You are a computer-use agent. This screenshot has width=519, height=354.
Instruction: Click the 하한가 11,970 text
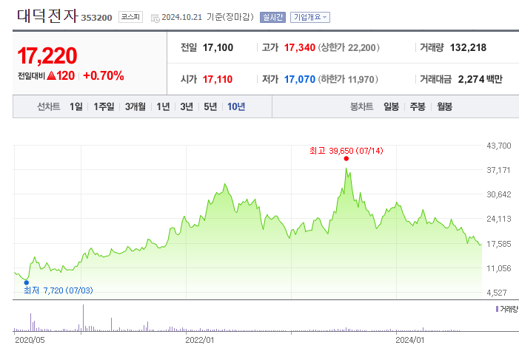[348, 79]
